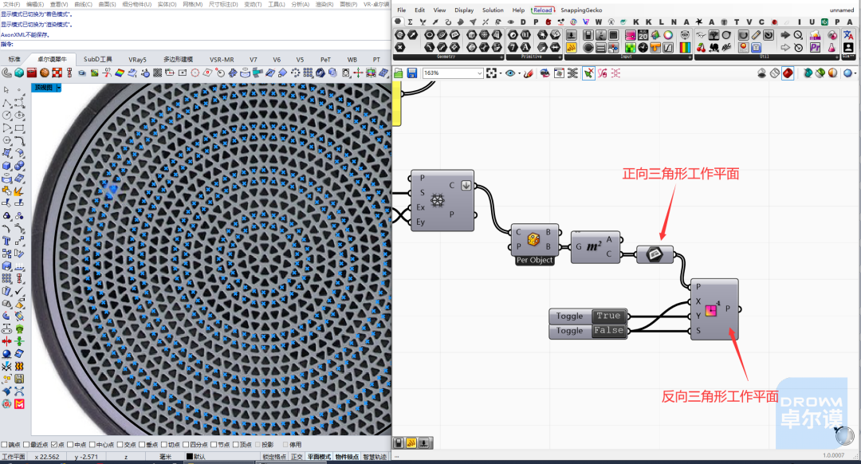Select the Pr purple icon in Util panel
The image size is (861, 464).
pos(815,48)
